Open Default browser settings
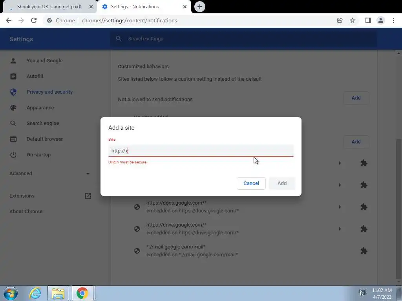Screen dimensions: 402x301 45,139
